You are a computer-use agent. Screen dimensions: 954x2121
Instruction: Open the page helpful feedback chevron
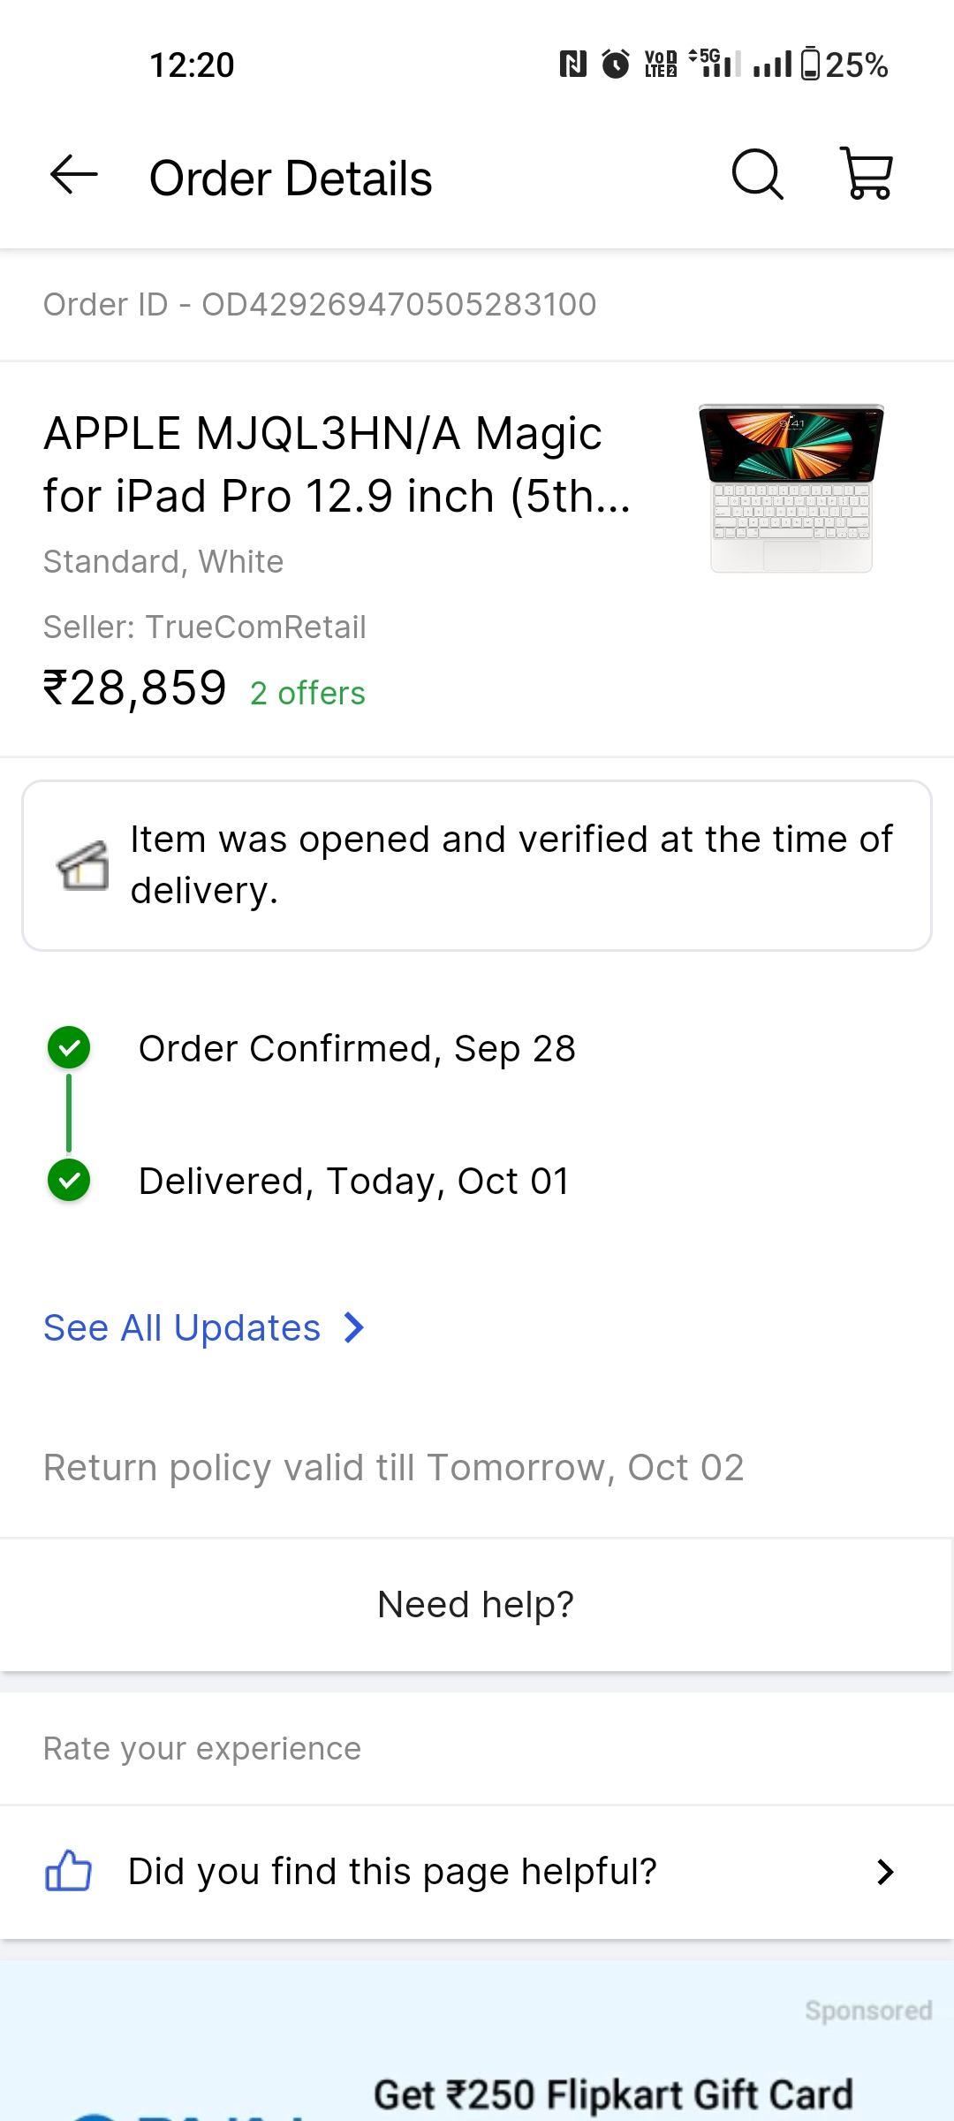tap(885, 1871)
